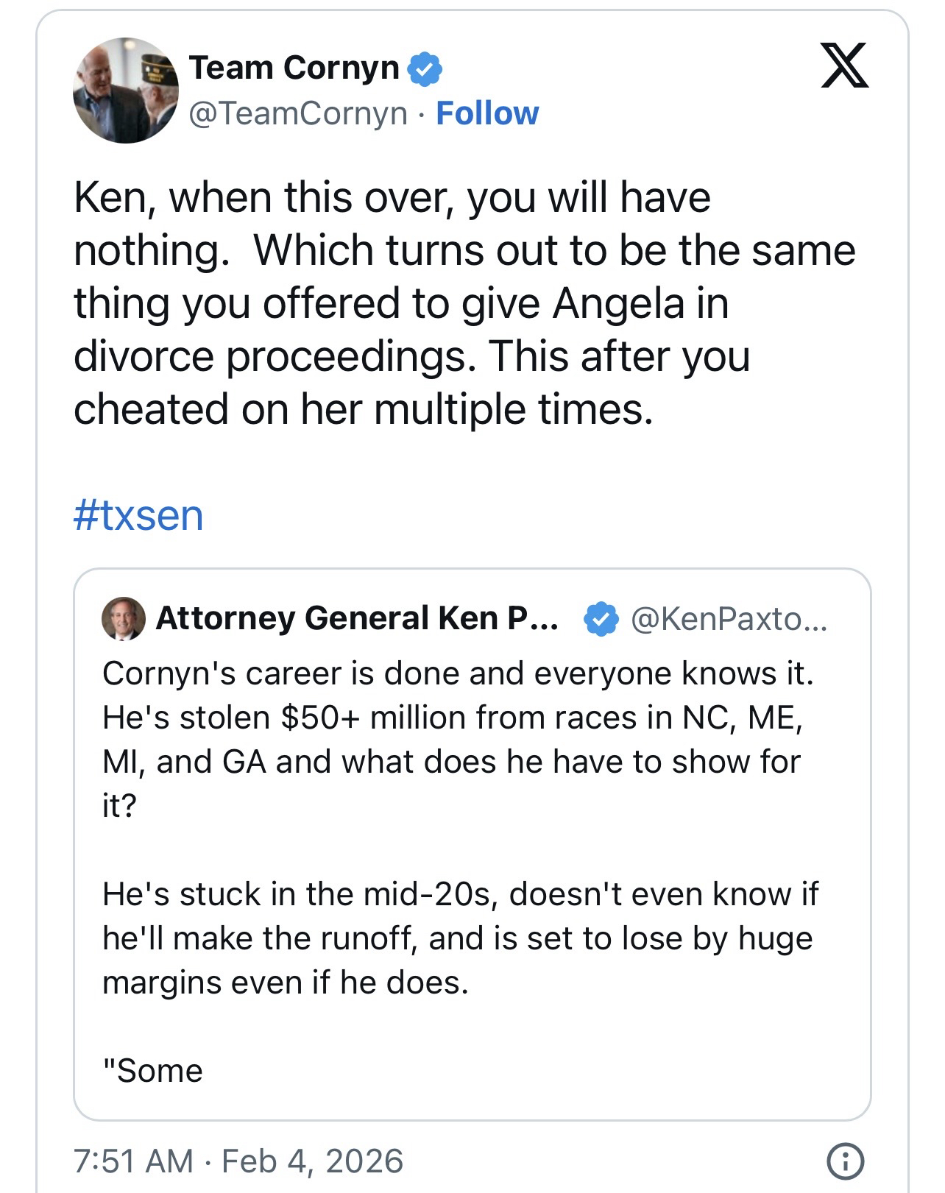
Task: Open the #txsen hashtag
Action: (138, 514)
